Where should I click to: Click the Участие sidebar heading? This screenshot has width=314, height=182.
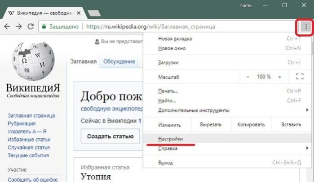click(x=17, y=170)
